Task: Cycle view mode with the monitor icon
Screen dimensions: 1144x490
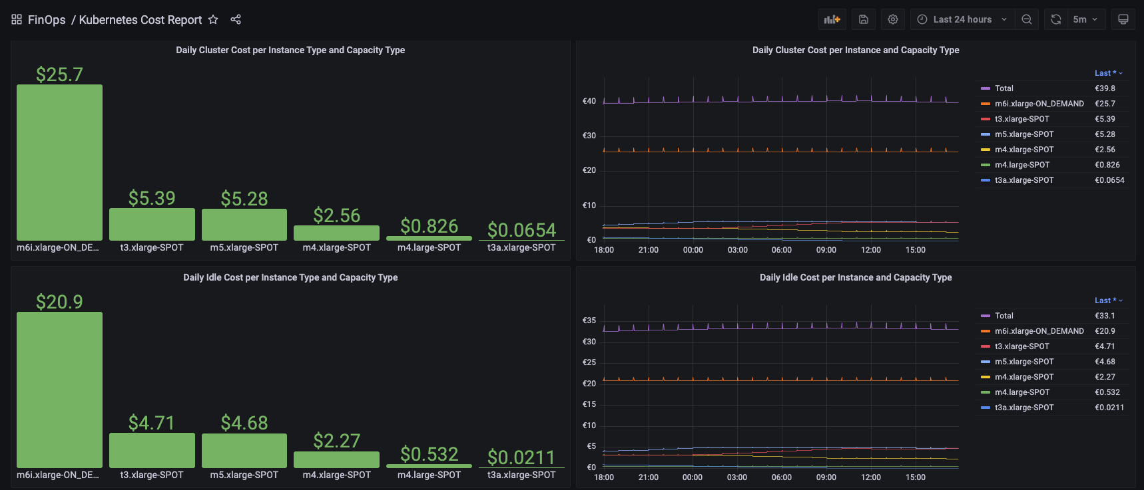Action: pos(1123,20)
